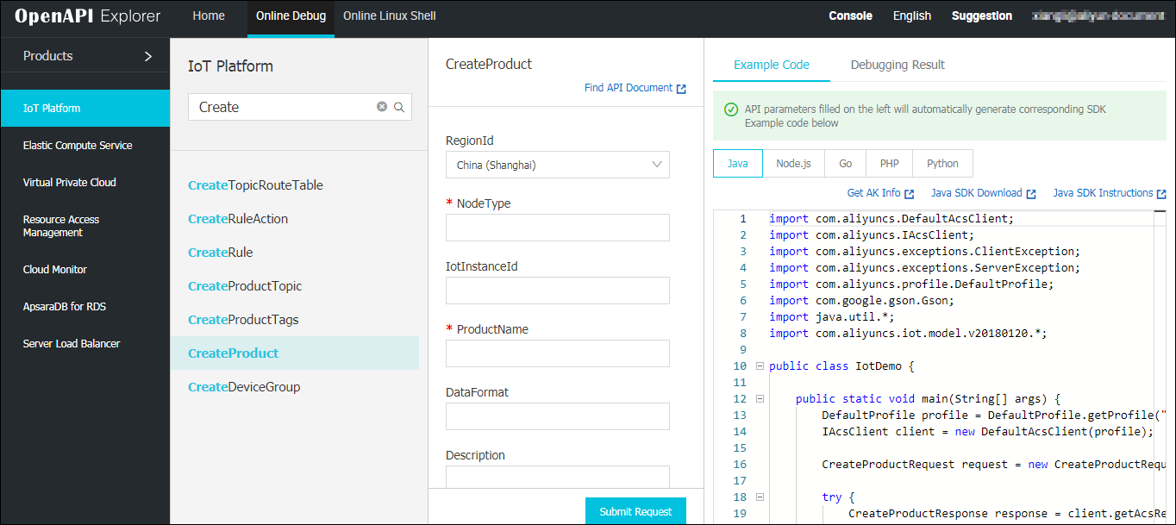The width and height of the screenshot is (1176, 525).
Task: Expand the Products menu chevron
Action: (x=147, y=56)
